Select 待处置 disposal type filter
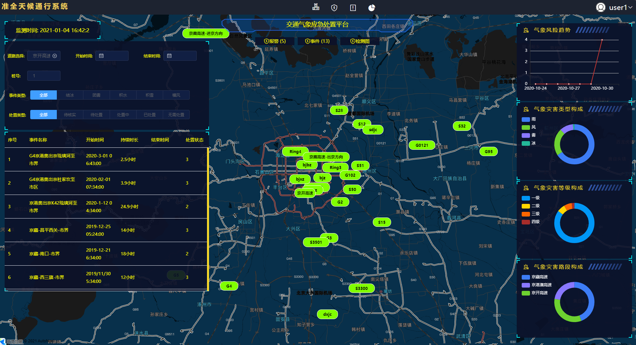 pyautogui.click(x=96, y=115)
